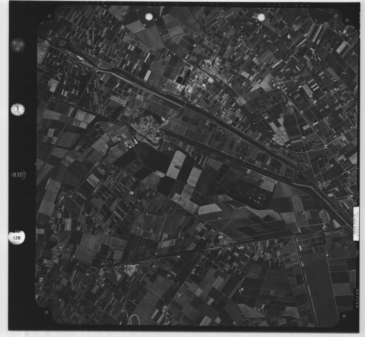
Task: Click the white label strip on right edge
Action: click(356, 223)
